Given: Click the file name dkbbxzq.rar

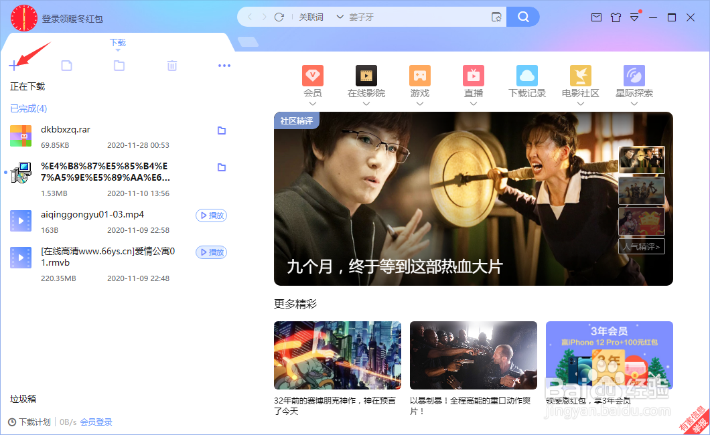Looking at the screenshot, I should point(66,130).
